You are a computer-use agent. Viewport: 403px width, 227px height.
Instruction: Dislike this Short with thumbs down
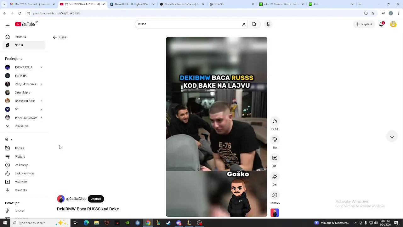coord(275,140)
